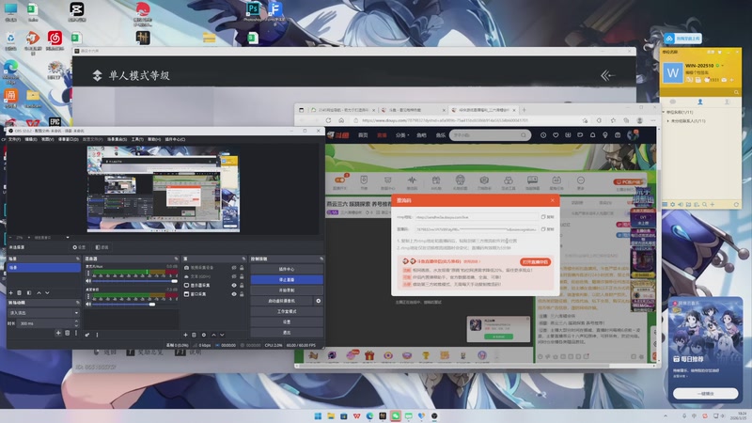
Task: Refresh the Douyu page in browser
Action: point(328,120)
